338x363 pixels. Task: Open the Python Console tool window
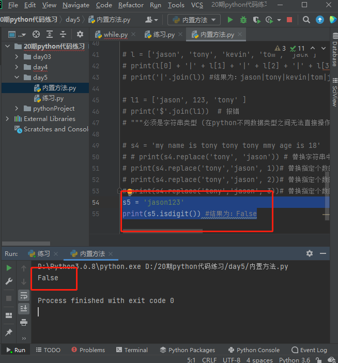(x=254, y=350)
